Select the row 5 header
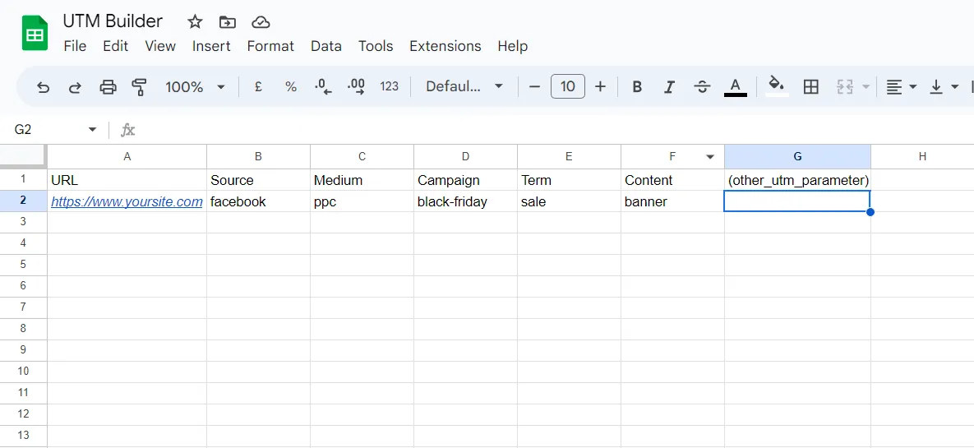This screenshot has height=448, width=974. pyautogui.click(x=24, y=264)
